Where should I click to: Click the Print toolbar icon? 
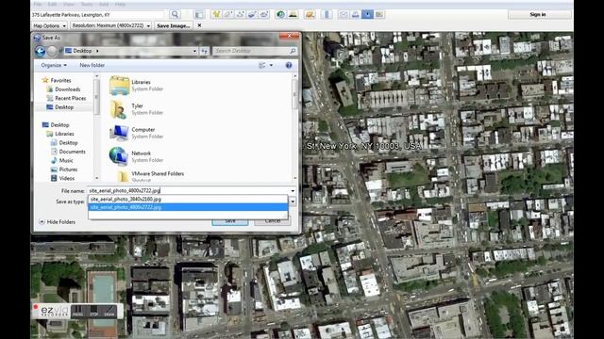point(355,15)
